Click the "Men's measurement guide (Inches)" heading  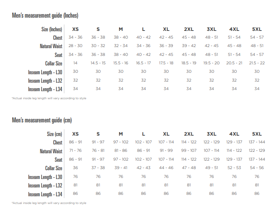[x=45, y=15]
